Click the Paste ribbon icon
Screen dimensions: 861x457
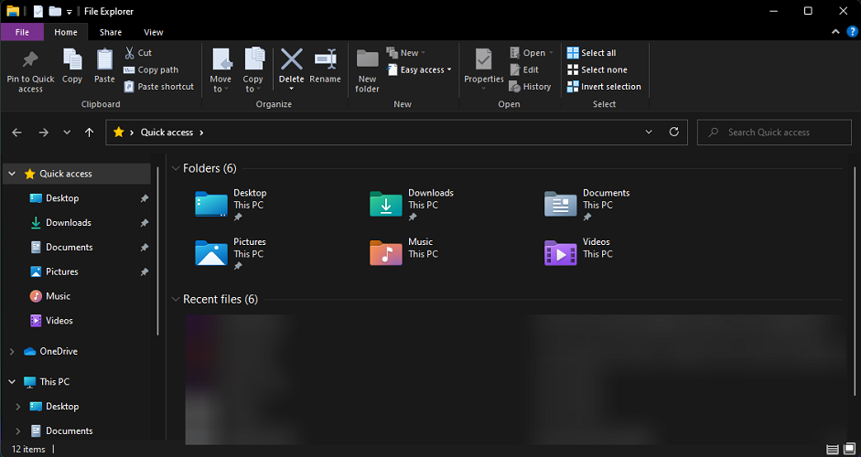pyautogui.click(x=104, y=59)
